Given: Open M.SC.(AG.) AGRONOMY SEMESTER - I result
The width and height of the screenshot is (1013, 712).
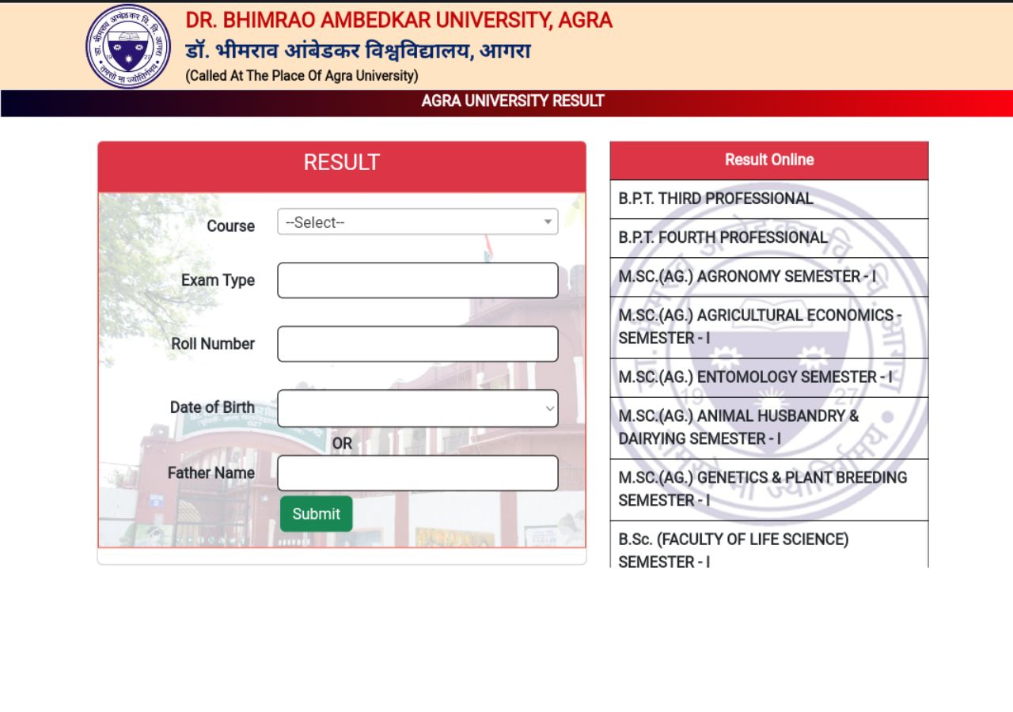Looking at the screenshot, I should click(769, 277).
